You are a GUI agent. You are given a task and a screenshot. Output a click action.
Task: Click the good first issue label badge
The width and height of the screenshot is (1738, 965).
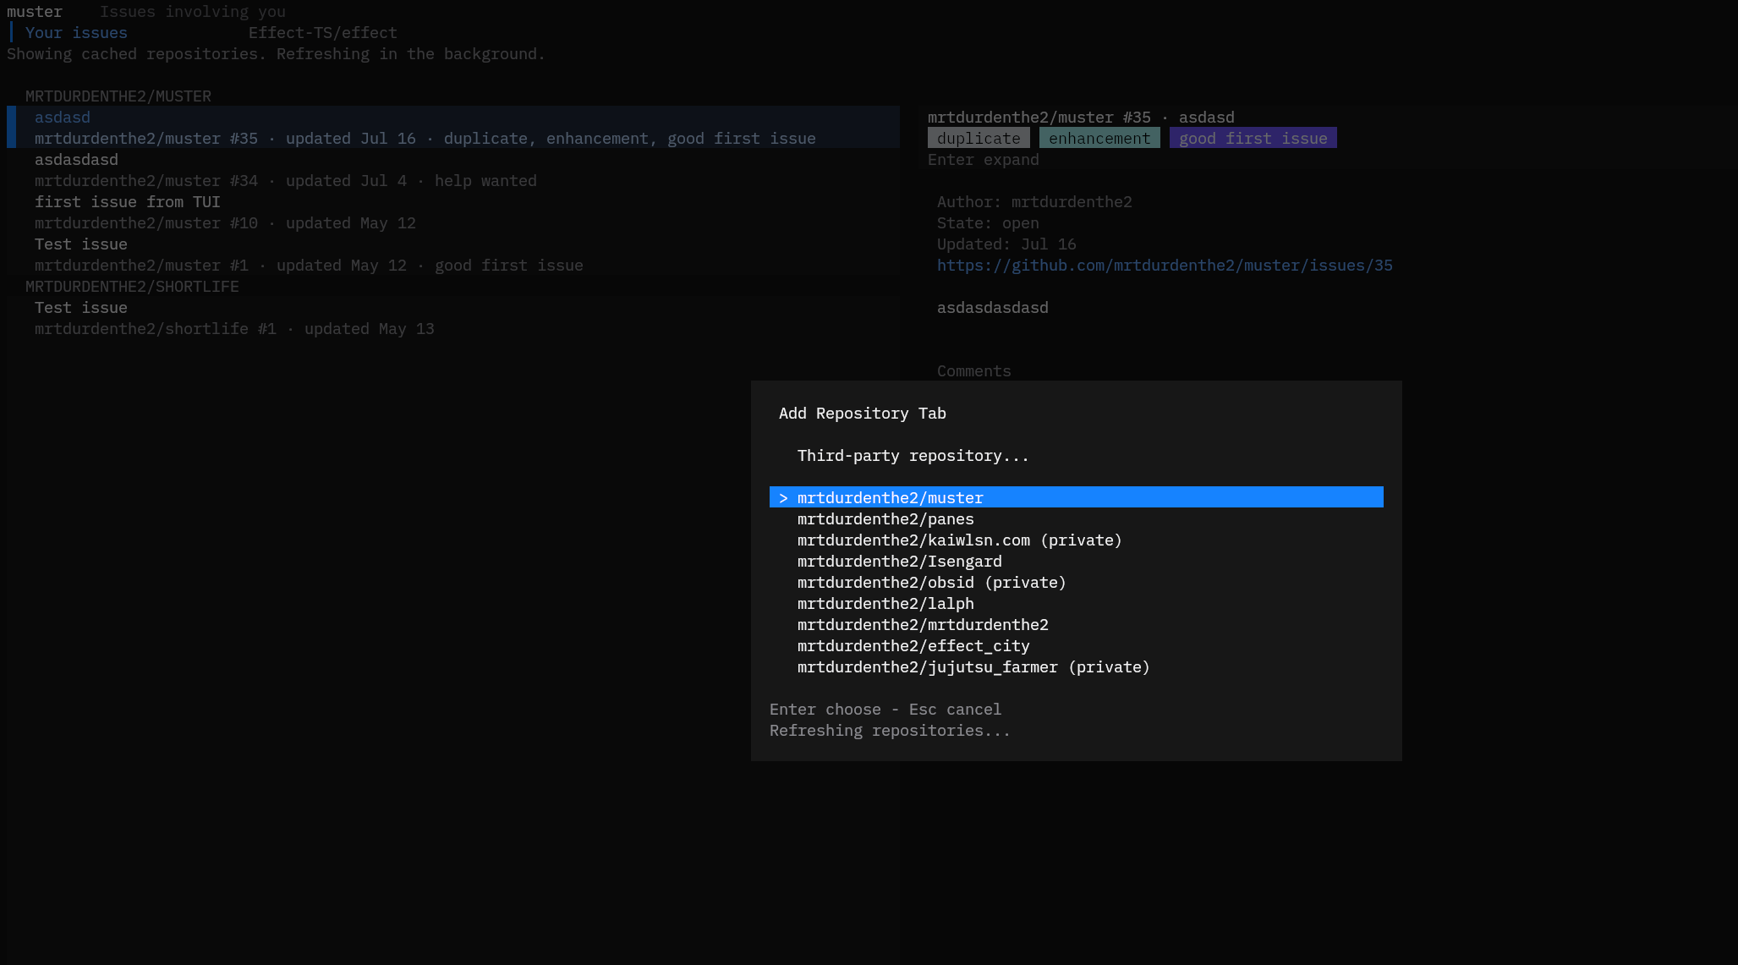coord(1253,139)
